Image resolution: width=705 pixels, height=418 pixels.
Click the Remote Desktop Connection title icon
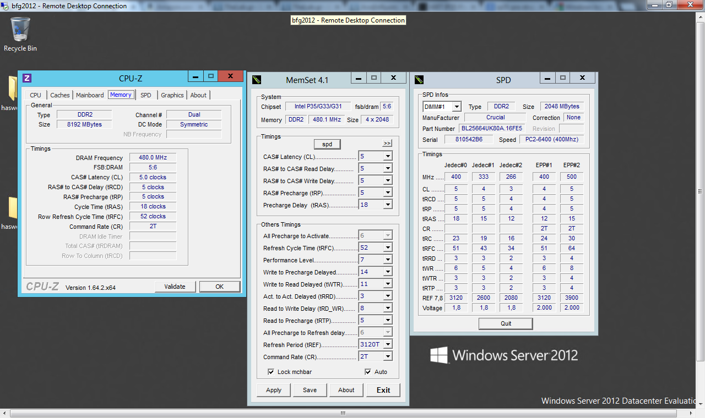pos(6,5)
